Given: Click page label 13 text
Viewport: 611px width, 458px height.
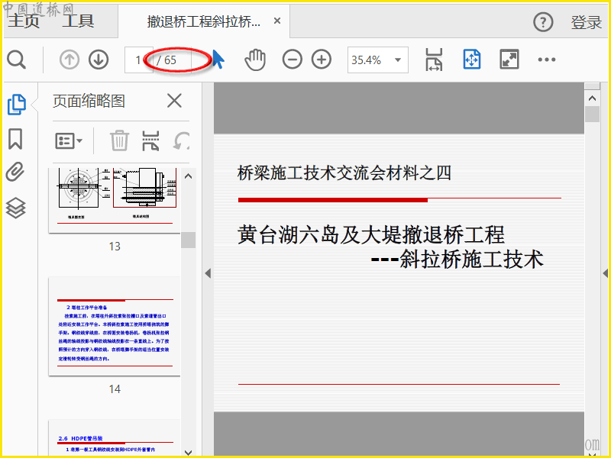Looking at the screenshot, I should point(115,246).
